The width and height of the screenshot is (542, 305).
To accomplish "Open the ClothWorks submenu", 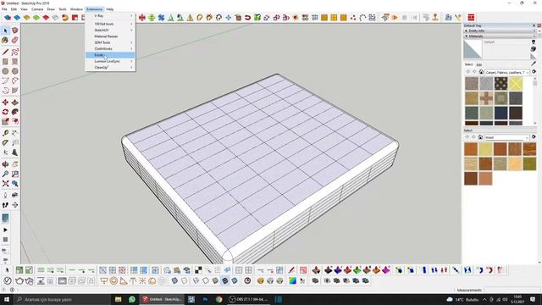I will [110, 49].
